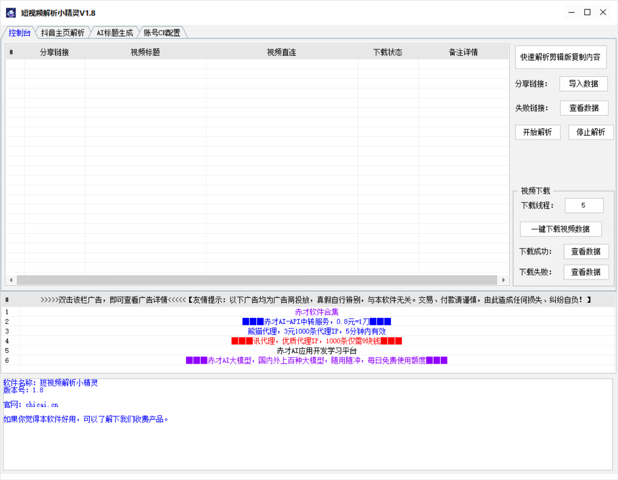This screenshot has width=618, height=480.
Task: Click 快速解析剪辑版复制内容 button
Action: click(x=560, y=57)
